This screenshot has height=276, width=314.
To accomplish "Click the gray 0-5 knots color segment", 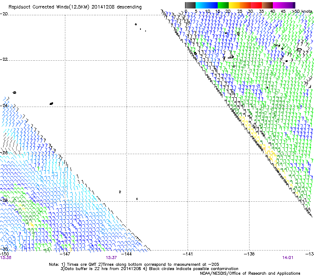I will [x=190, y=5].
